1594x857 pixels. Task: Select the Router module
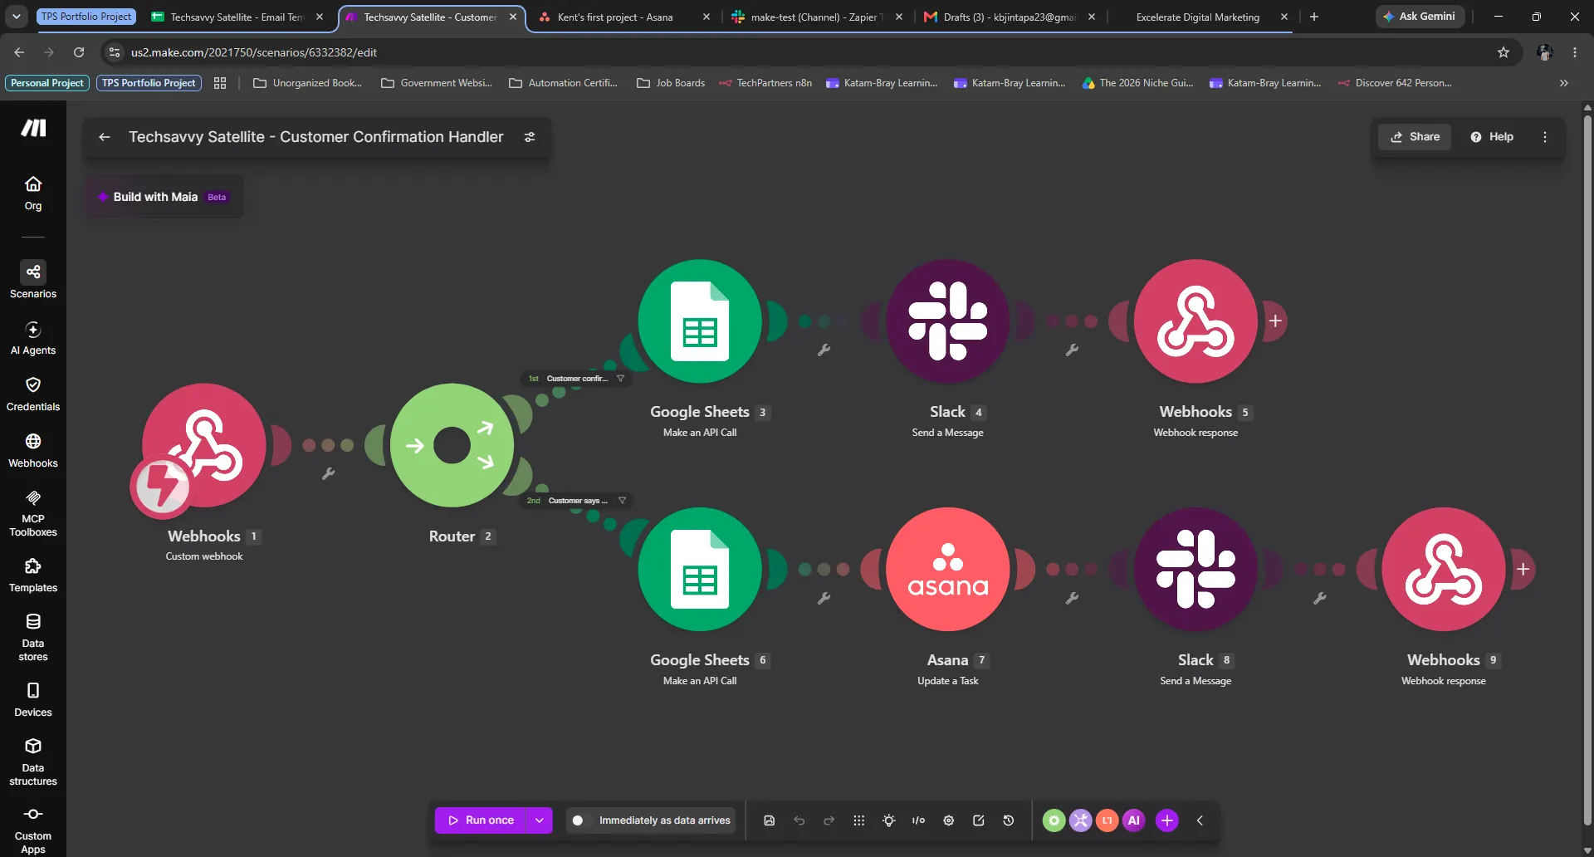pyautogui.click(x=452, y=445)
